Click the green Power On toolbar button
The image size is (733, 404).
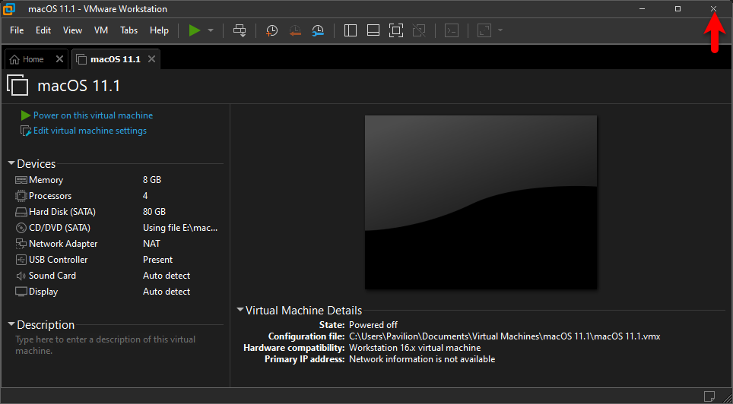click(x=195, y=30)
